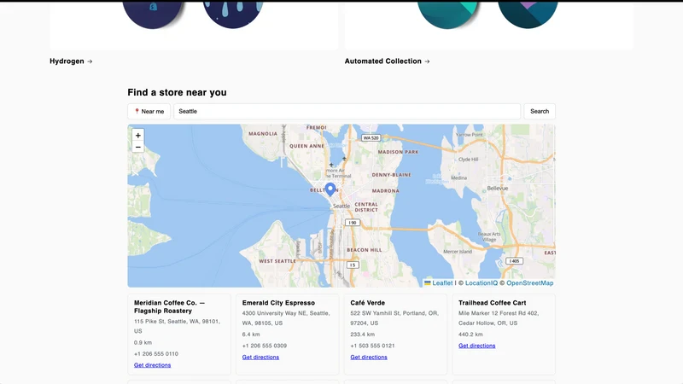Click the Central District label on the map
The width and height of the screenshot is (683, 384).
pos(366,207)
